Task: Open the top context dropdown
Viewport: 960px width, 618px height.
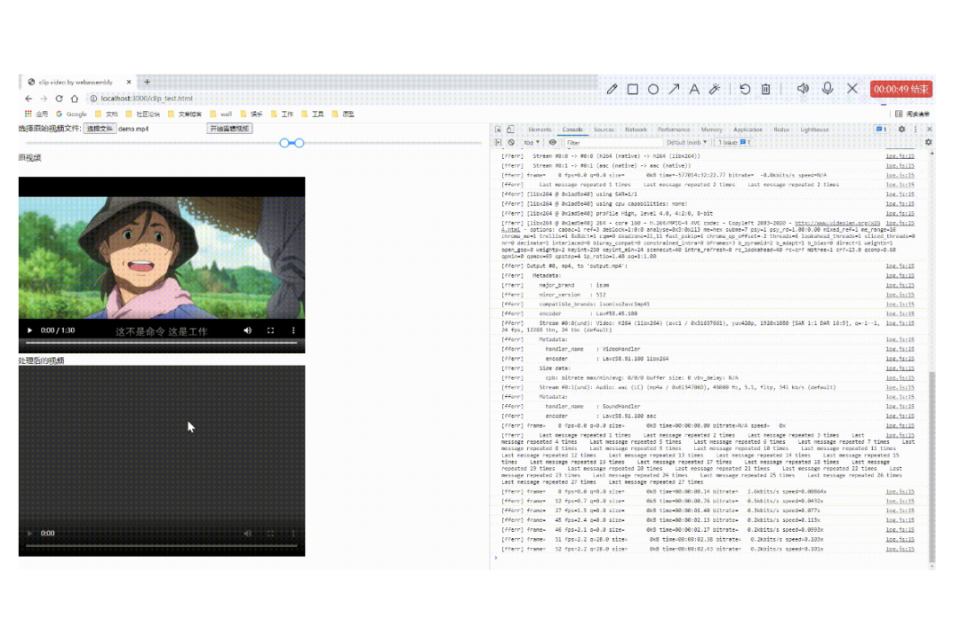Action: 532,143
